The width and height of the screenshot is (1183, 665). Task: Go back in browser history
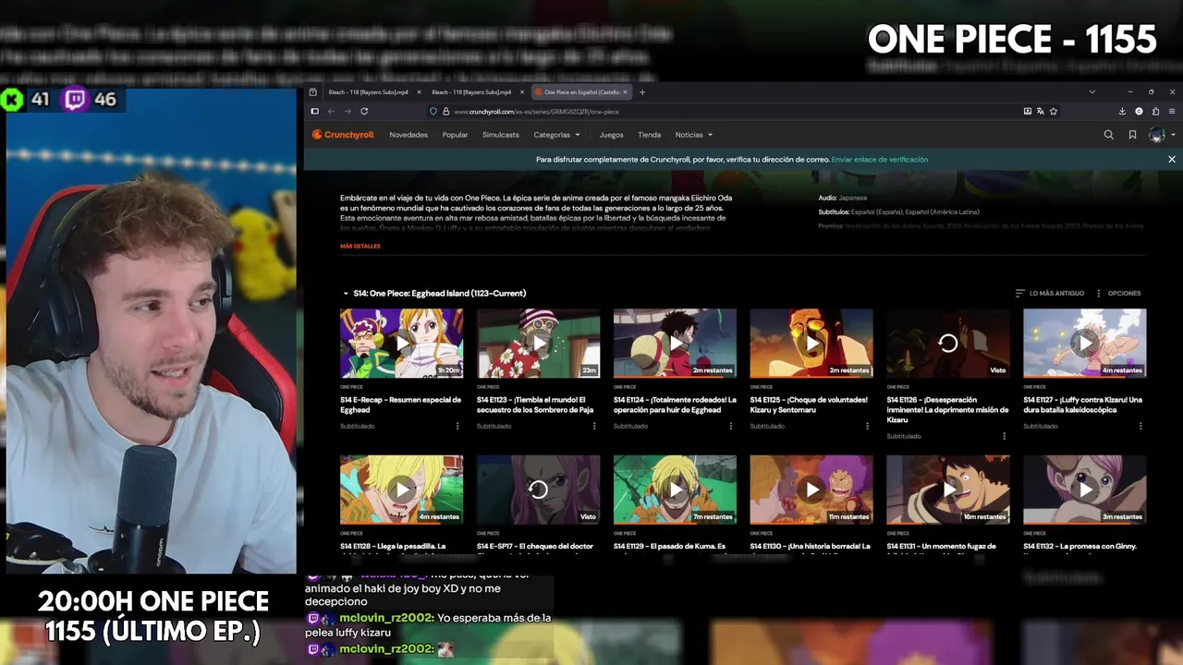pos(331,111)
